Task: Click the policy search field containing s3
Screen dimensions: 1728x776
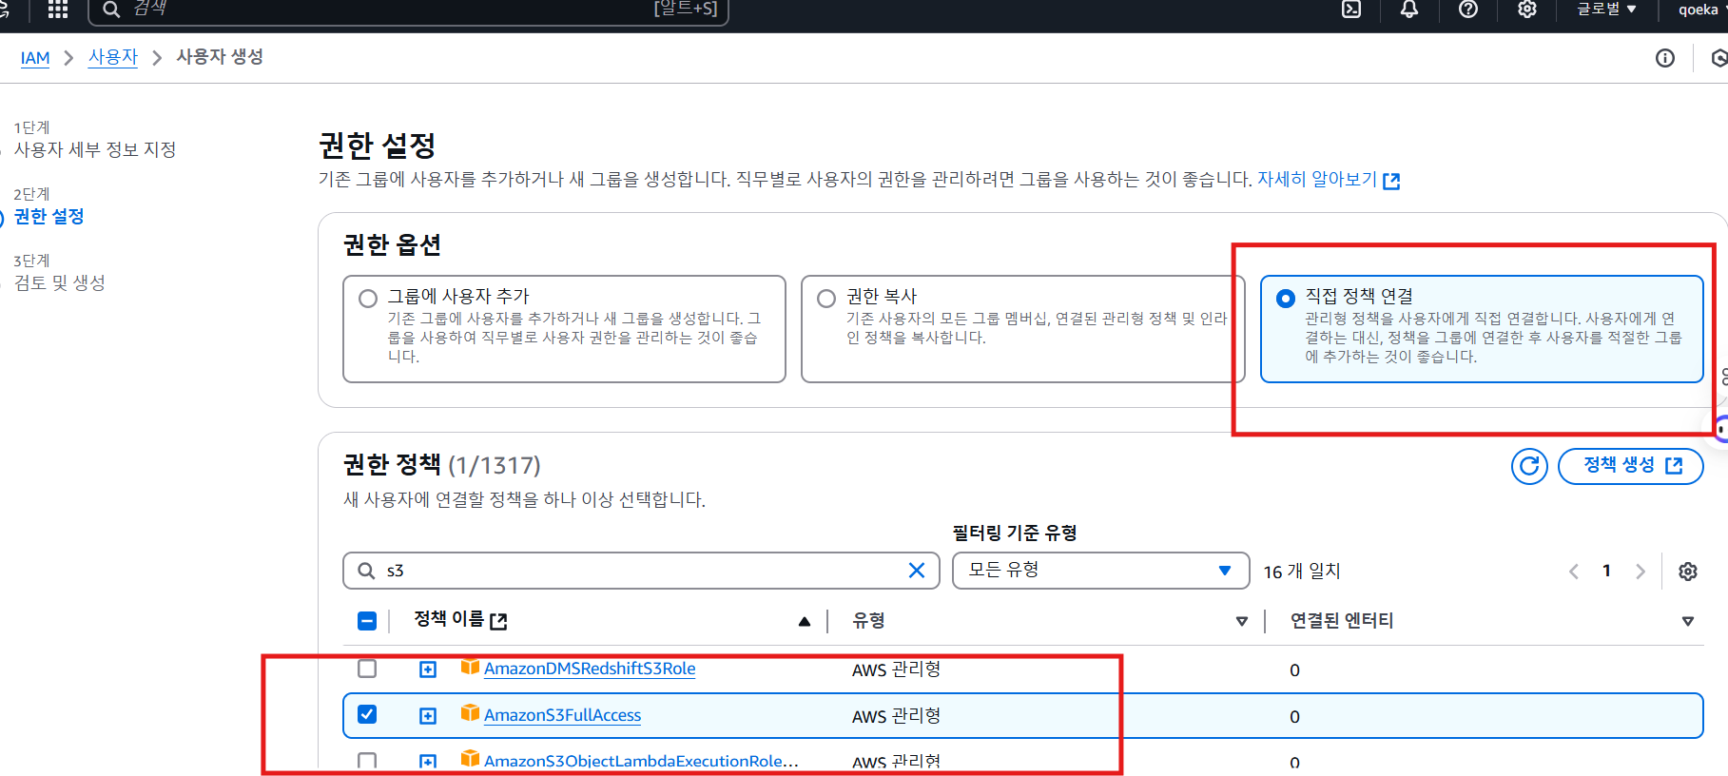Action: point(641,571)
